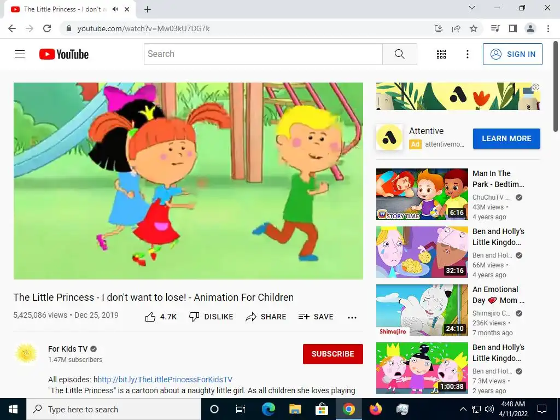The width and height of the screenshot is (560, 420).
Task: Click the volume speaker tray icon
Action: point(489,409)
